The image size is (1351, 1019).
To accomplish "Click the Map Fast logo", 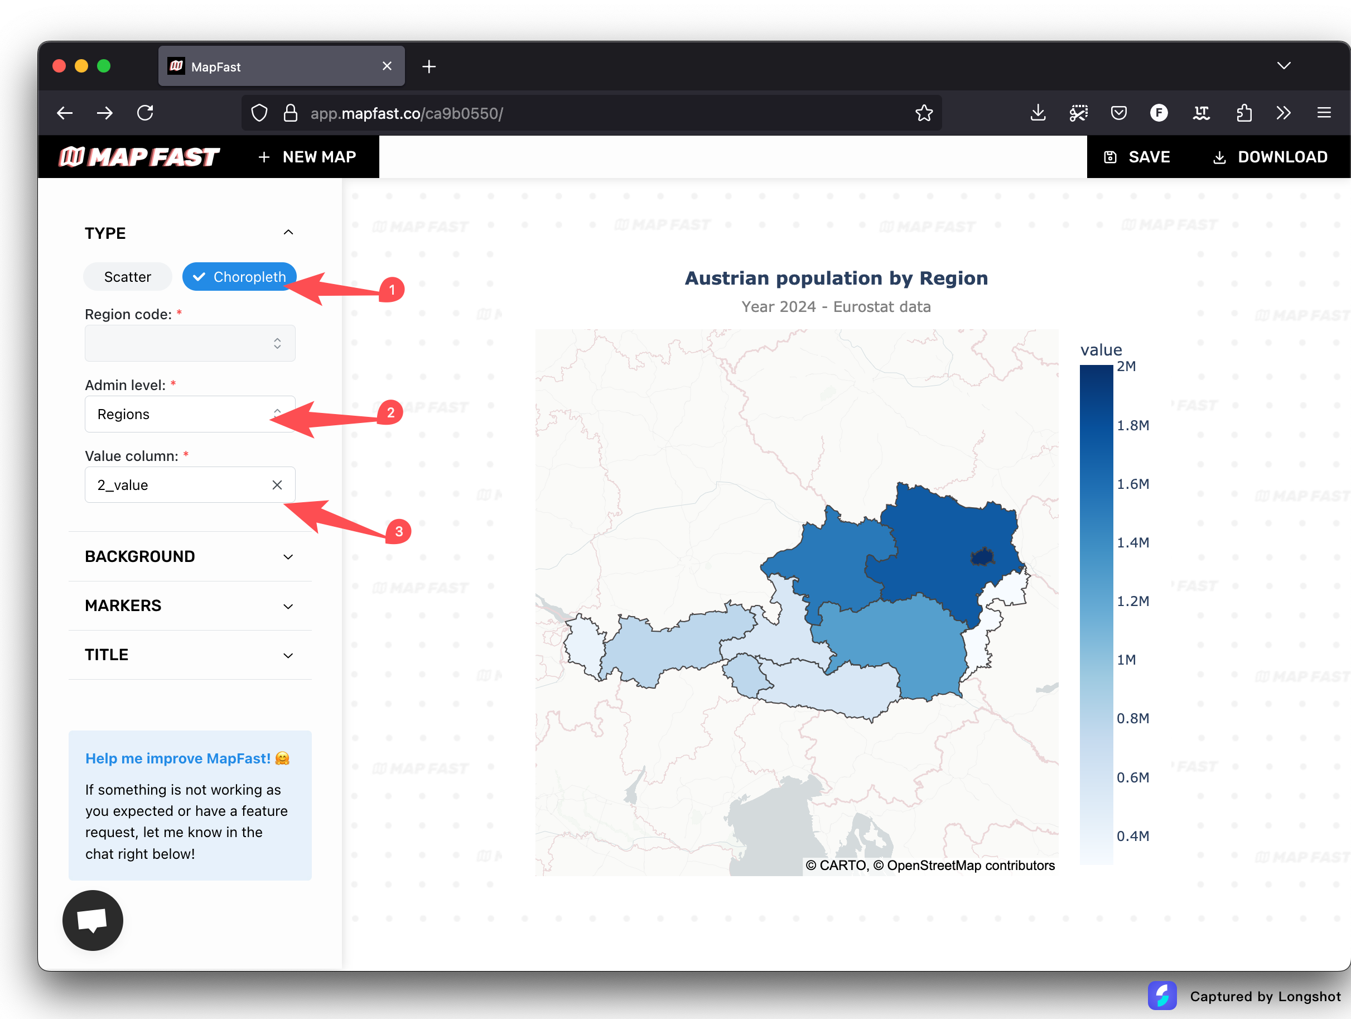I will click(x=139, y=157).
